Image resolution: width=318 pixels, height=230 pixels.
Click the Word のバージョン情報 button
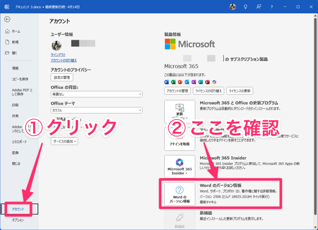[180, 194]
